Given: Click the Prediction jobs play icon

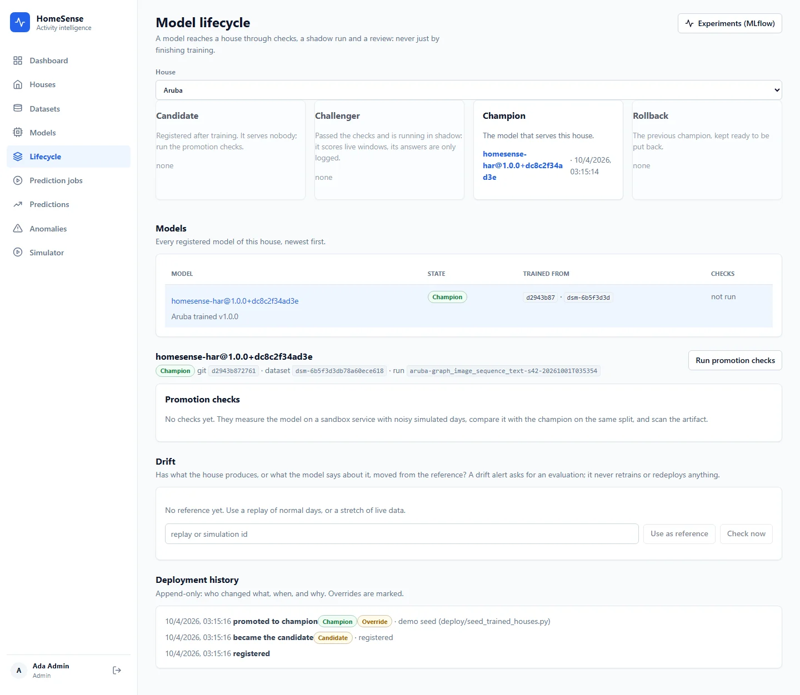Looking at the screenshot, I should pyautogui.click(x=18, y=180).
